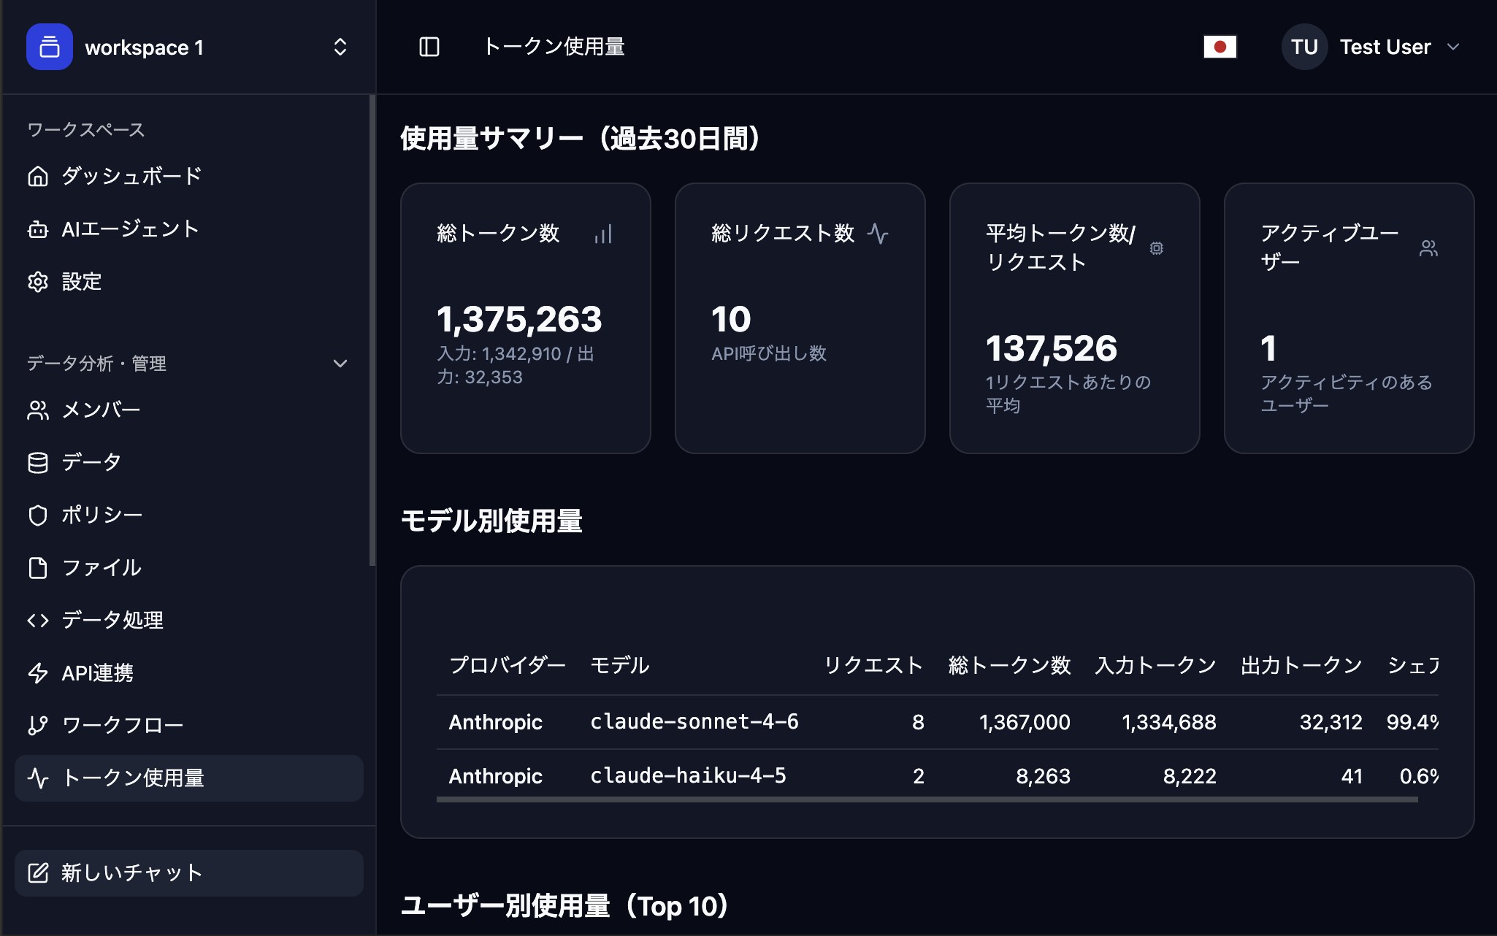Open the ファイル management page
Viewport: 1497px width, 936px height.
tap(102, 567)
